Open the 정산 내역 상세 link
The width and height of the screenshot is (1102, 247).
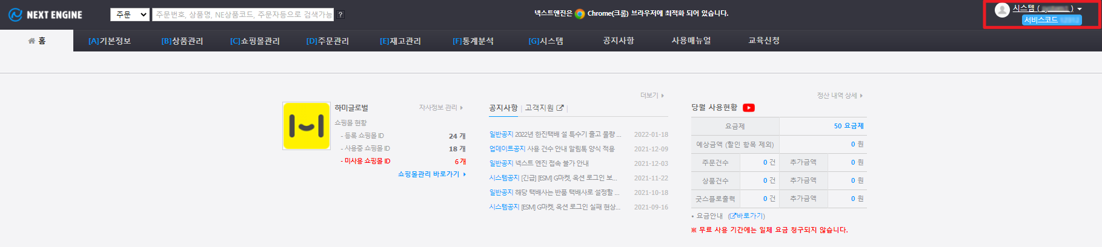click(839, 96)
